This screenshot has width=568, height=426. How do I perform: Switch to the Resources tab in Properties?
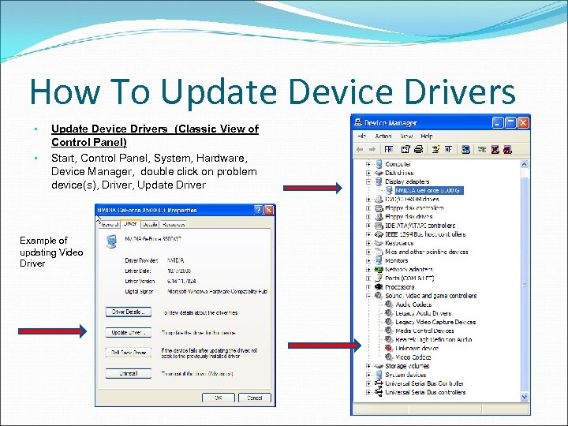pos(174,225)
